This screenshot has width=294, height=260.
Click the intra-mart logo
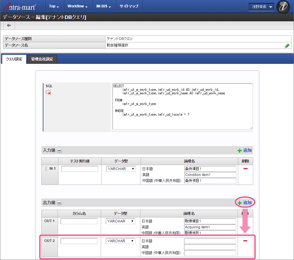(20, 7)
